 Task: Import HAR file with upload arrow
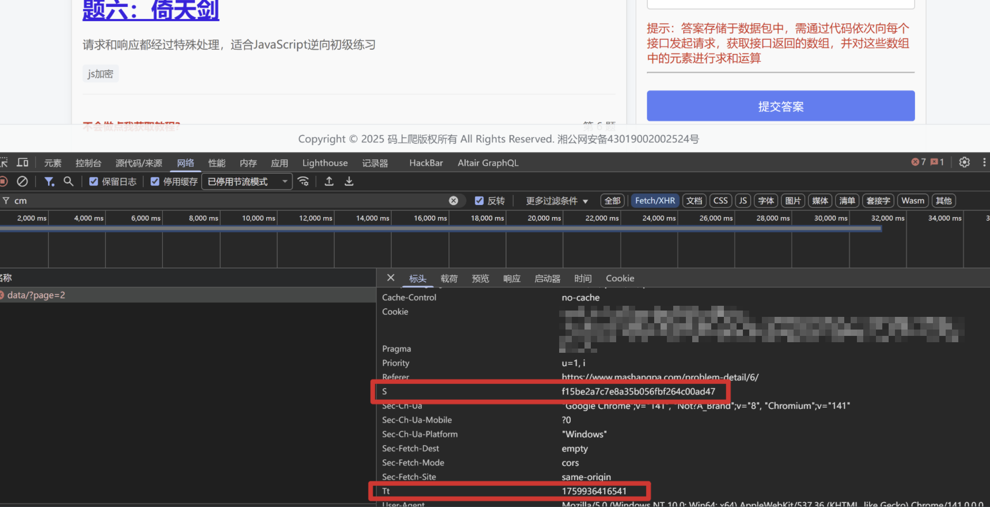[329, 182]
